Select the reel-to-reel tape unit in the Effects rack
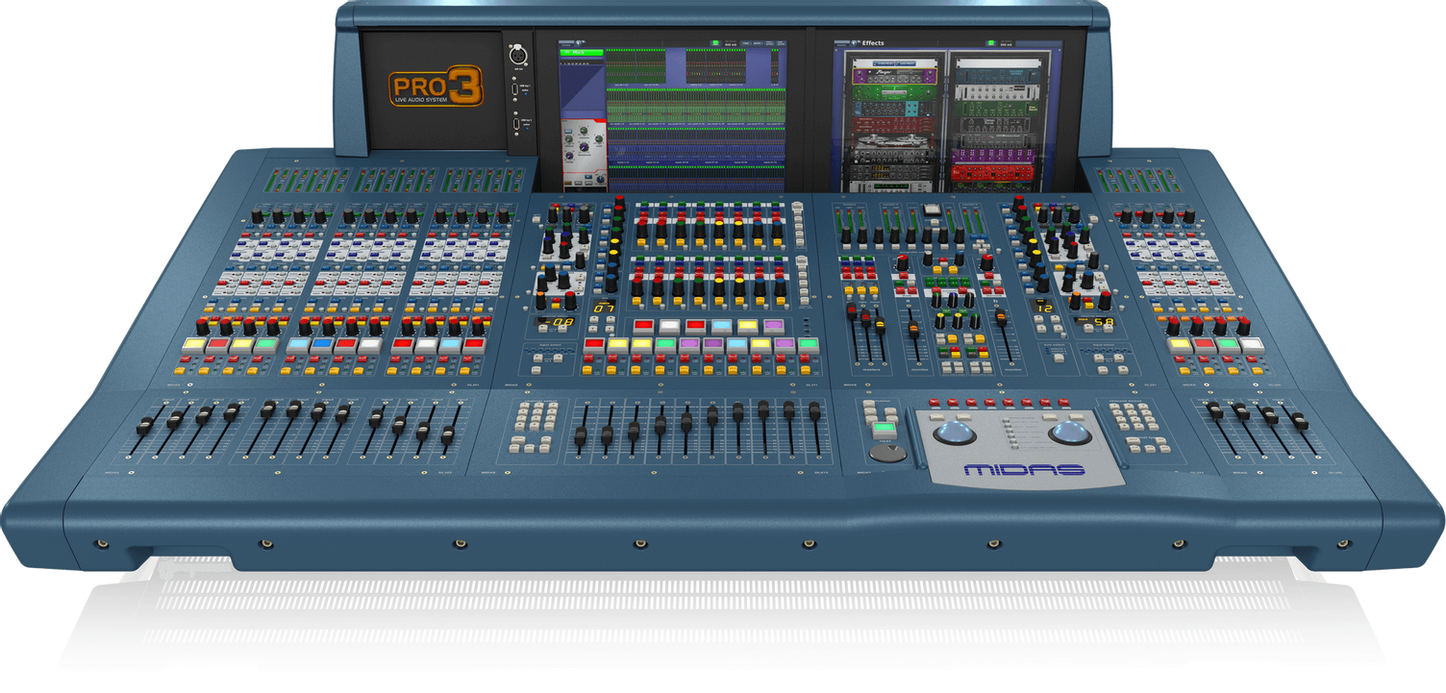1446x693 pixels. (x=891, y=140)
